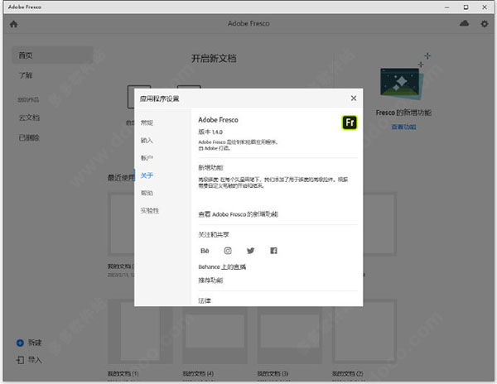
Task: Click 查看功能 link under Fresco 的新增功能
Action: (403, 127)
